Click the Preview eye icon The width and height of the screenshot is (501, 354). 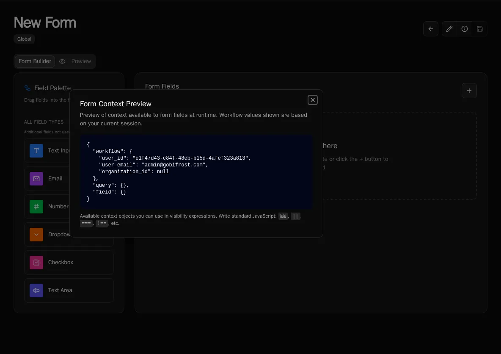coord(62,61)
